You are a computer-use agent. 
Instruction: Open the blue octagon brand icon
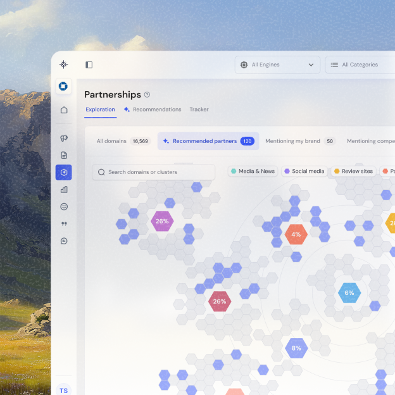click(x=63, y=86)
